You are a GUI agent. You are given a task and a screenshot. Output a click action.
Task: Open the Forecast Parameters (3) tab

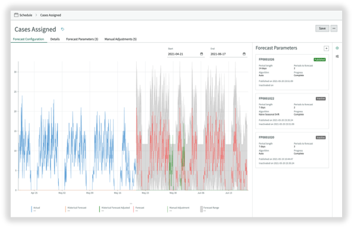pyautogui.click(x=82, y=39)
